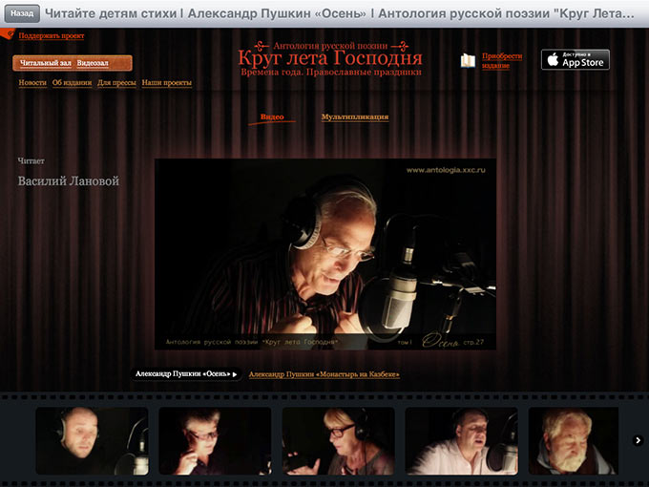Switch to Видеозал
649x487 pixels.
pos(93,63)
